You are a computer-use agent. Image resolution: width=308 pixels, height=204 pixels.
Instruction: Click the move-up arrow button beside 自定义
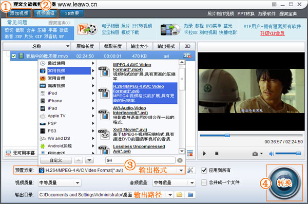79,160
